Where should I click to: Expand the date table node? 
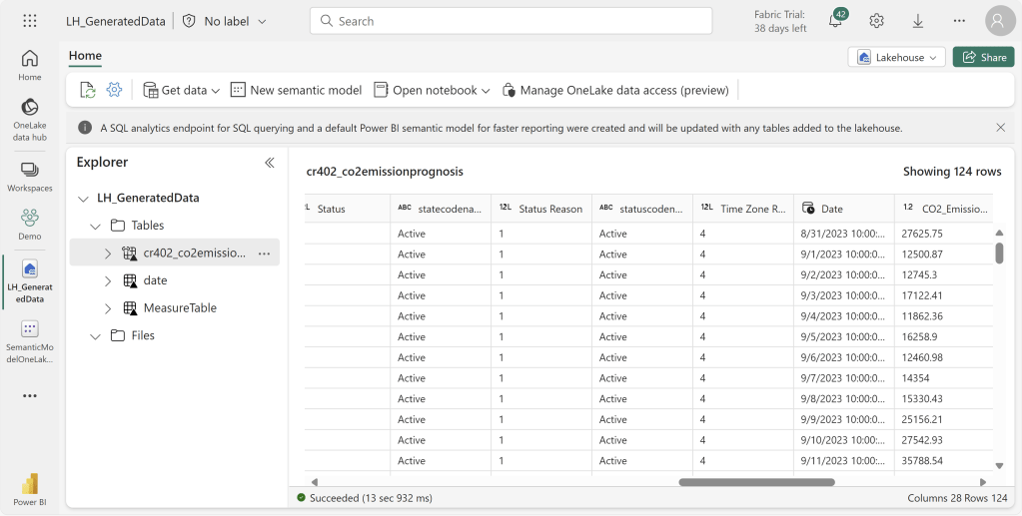(x=108, y=280)
